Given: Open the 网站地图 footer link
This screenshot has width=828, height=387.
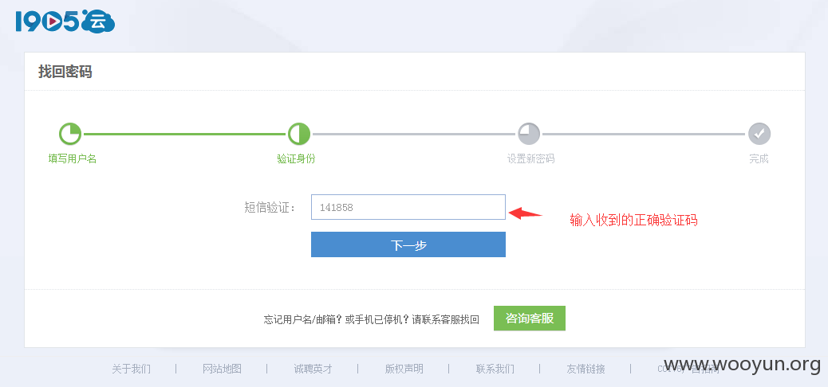Looking at the screenshot, I should click(x=223, y=369).
